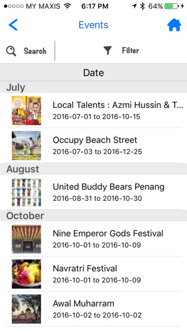Tap the funnel filter icon
Image resolution: width=187 pixels, height=332 pixels.
pyautogui.click(x=107, y=51)
